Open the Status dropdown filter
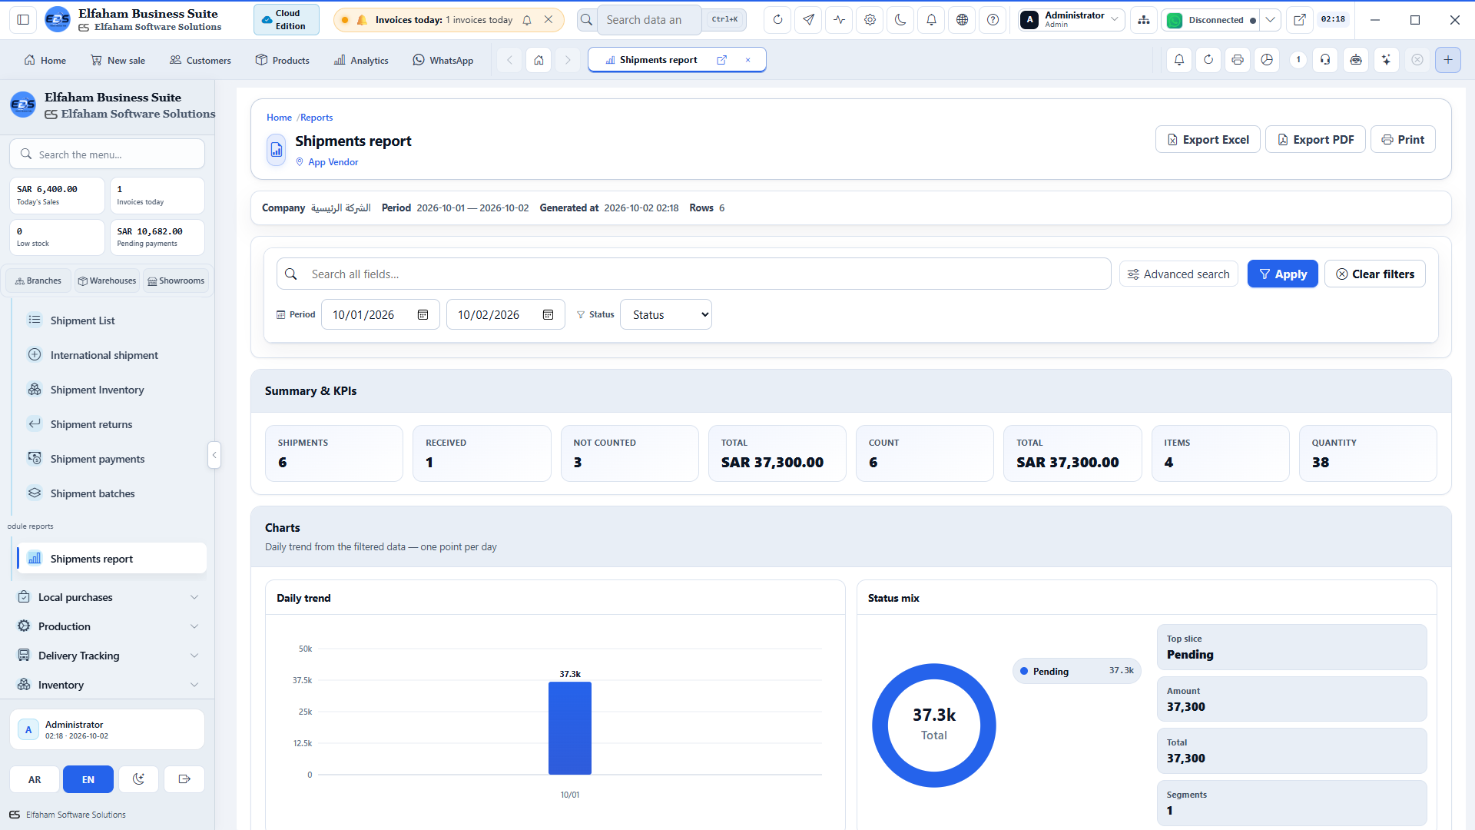The width and height of the screenshot is (1475, 830). pyautogui.click(x=665, y=314)
